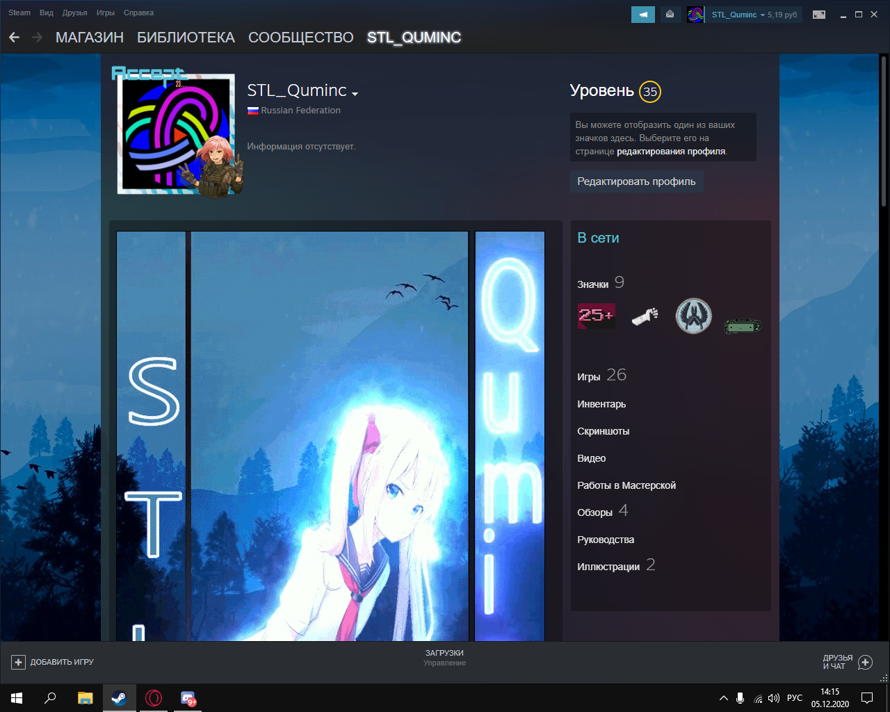Go to the МАГАЗИН tab
This screenshot has width=890, height=712.
(90, 38)
